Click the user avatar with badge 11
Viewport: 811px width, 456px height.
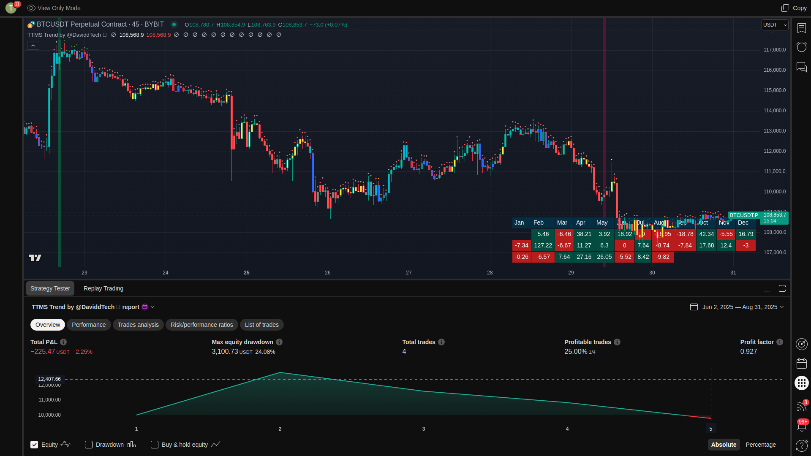tap(11, 8)
